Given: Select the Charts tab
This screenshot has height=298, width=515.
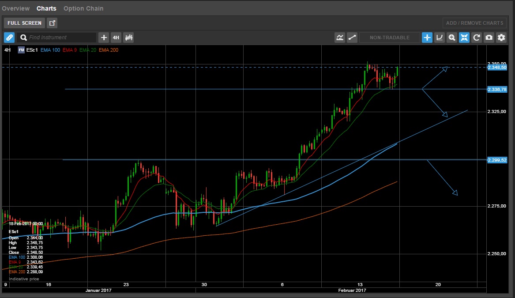Looking at the screenshot, I should [46, 8].
